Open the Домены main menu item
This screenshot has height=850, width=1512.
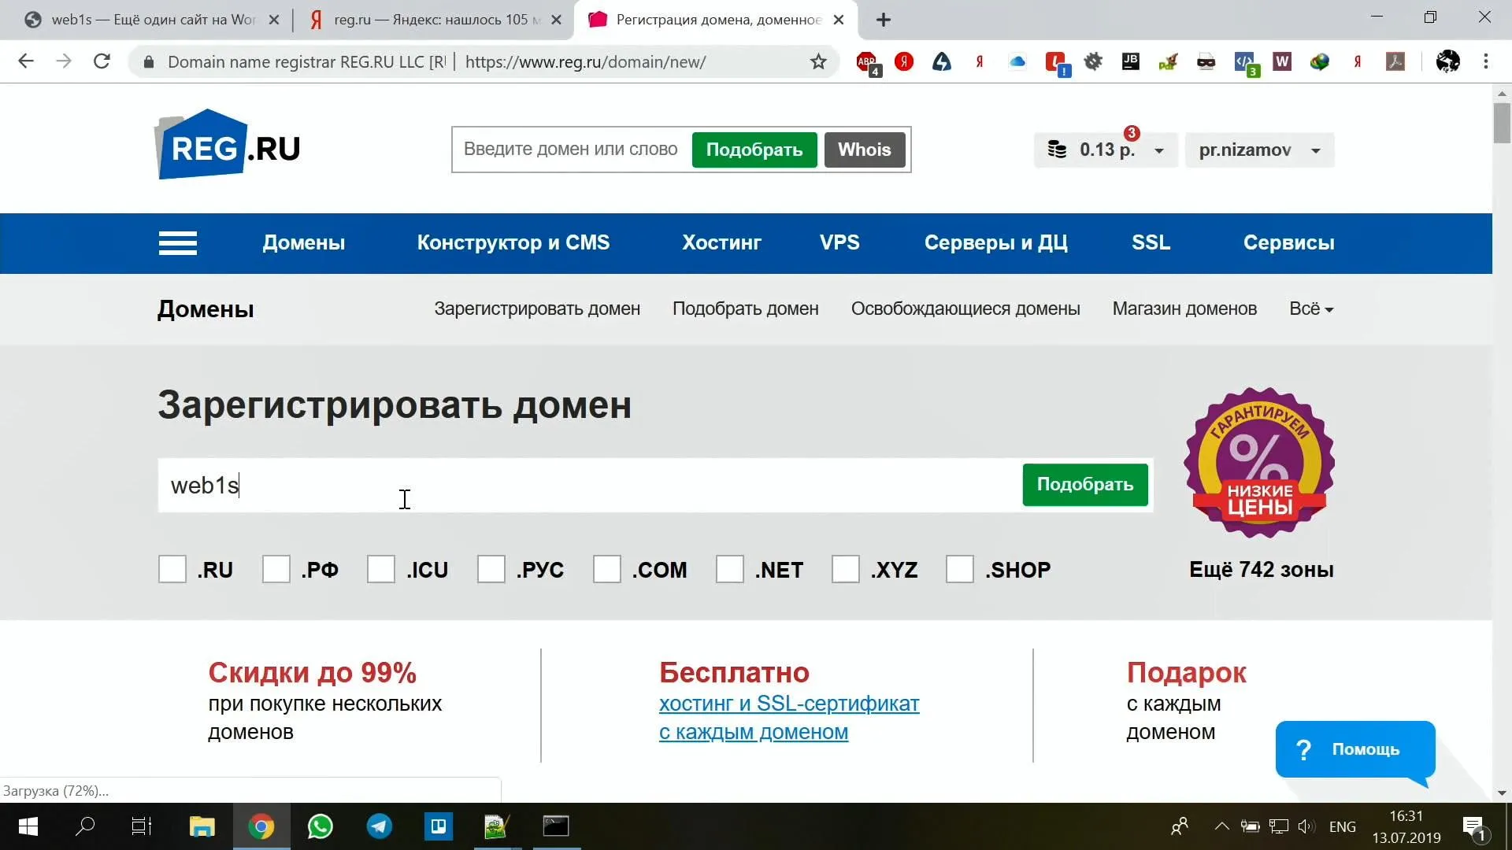click(303, 242)
